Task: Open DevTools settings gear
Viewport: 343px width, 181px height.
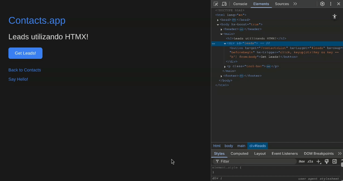Action: [x=322, y=4]
